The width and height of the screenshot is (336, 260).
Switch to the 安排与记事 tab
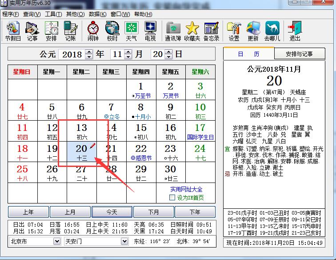pyautogui.click(x=299, y=54)
